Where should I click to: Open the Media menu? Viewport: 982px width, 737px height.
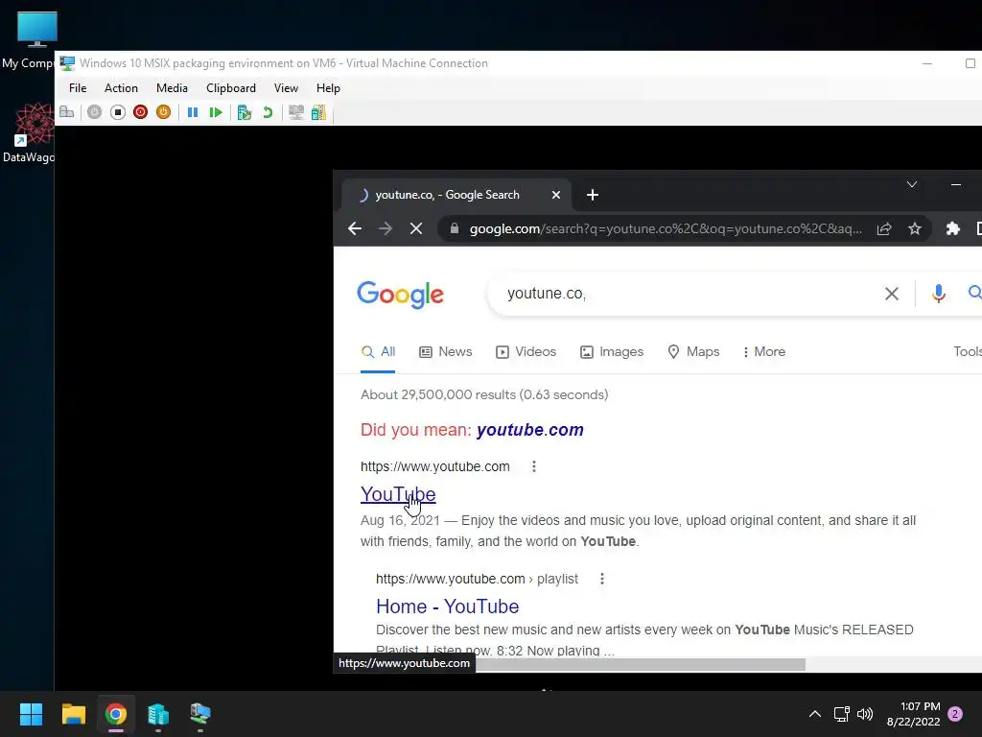click(173, 88)
